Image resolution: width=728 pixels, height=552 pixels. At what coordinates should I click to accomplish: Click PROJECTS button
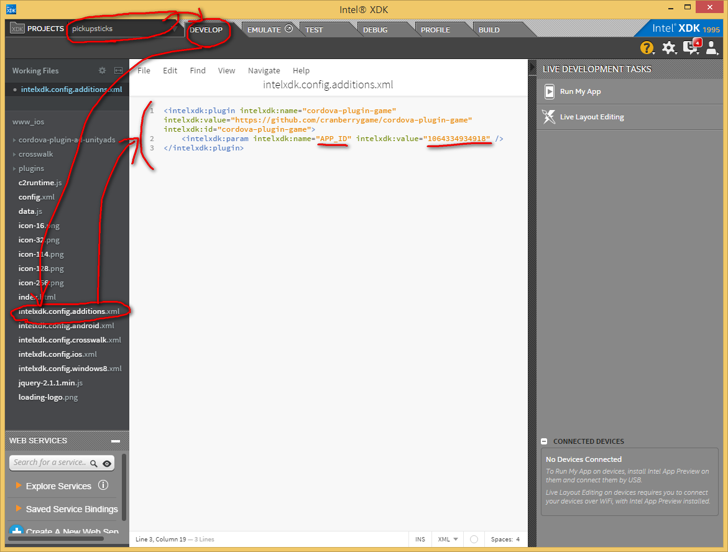(37, 29)
